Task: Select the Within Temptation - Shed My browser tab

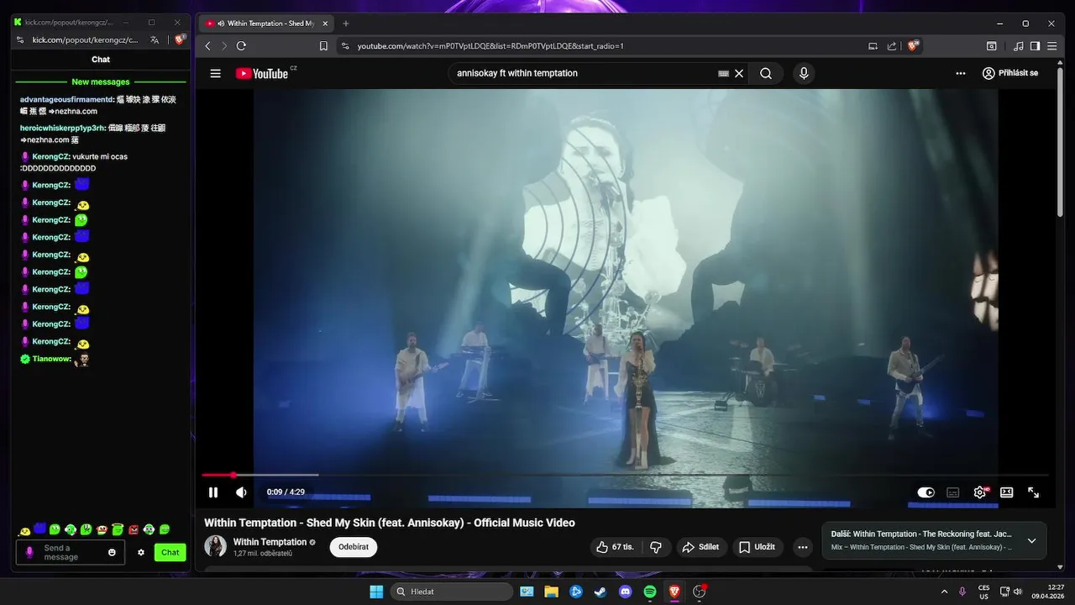Action: point(266,24)
